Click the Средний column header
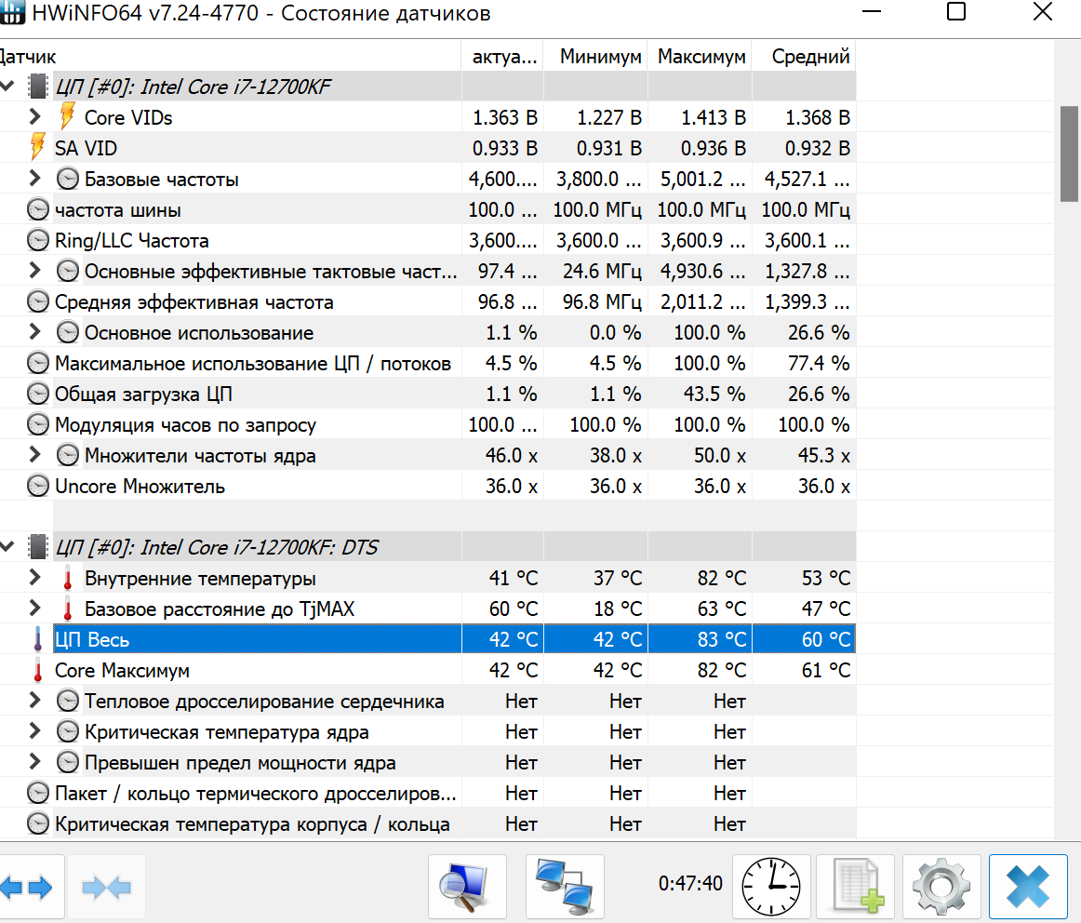This screenshot has width=1081, height=923. (x=805, y=56)
